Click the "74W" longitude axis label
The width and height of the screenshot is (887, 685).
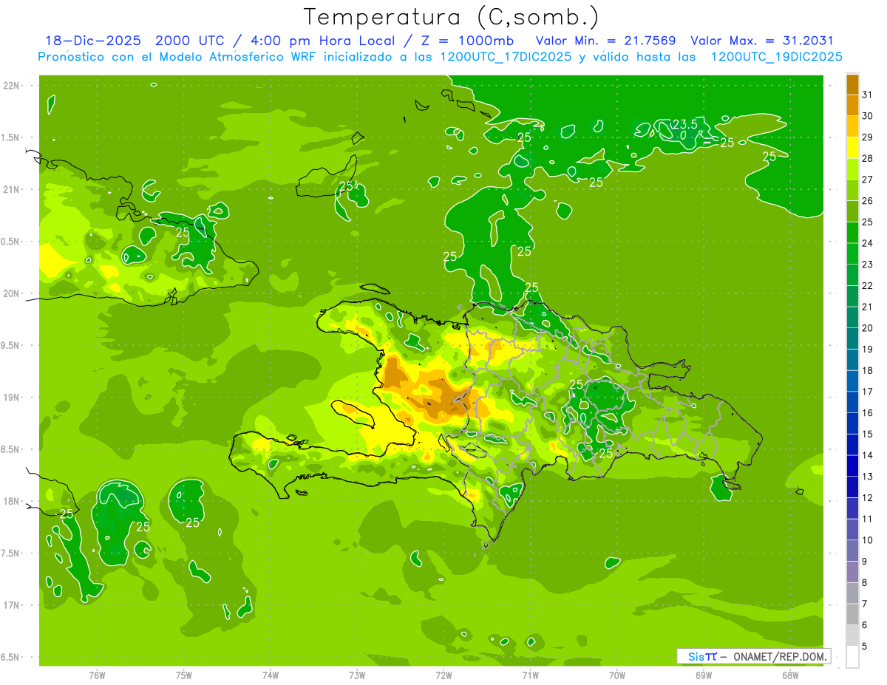(x=271, y=675)
